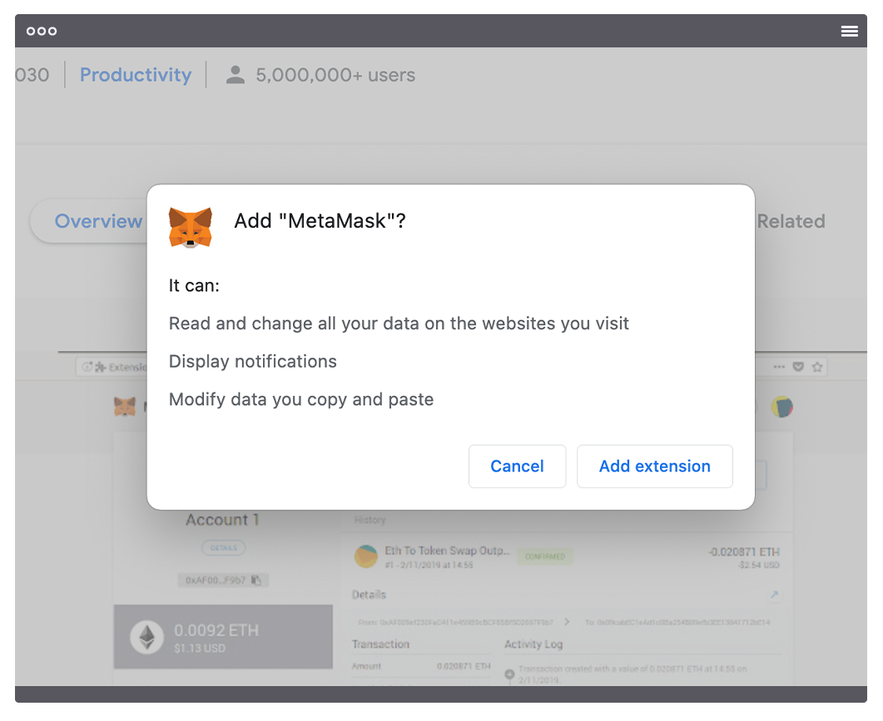Screen dimensions: 883x721
Task: Click the user count person icon
Action: tap(236, 75)
